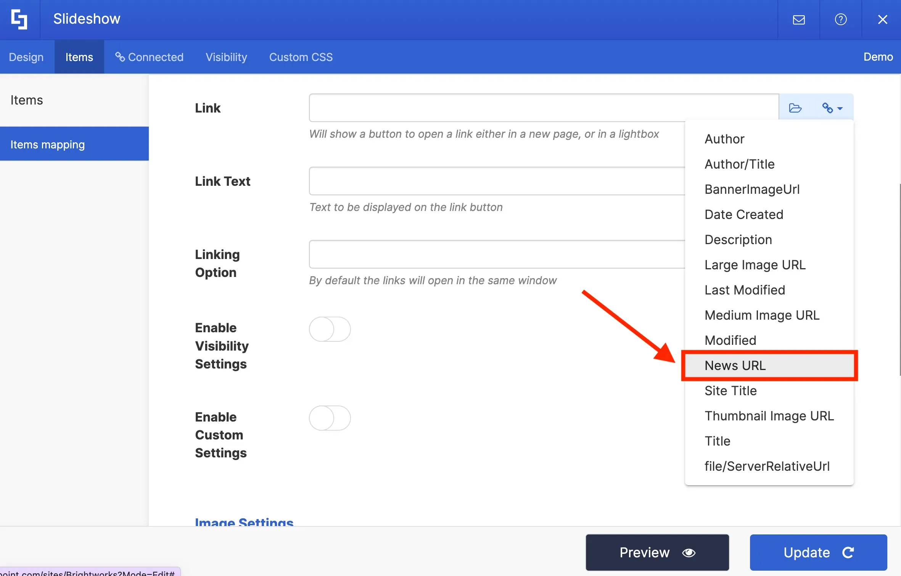
Task: Click the Slideshow app logo icon
Action: coord(19,19)
